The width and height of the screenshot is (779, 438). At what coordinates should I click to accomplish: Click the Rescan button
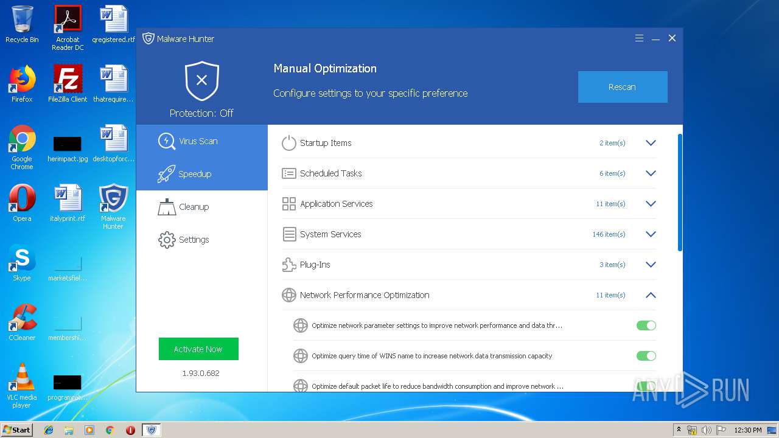(x=623, y=87)
